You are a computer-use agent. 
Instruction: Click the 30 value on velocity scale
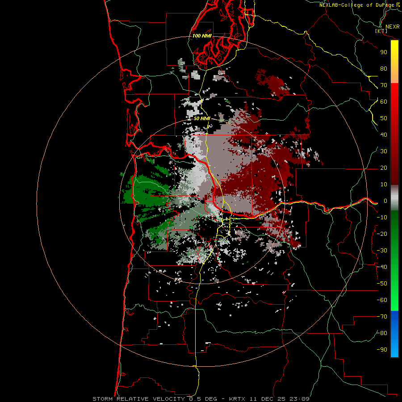[384, 151]
